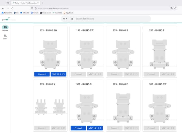This screenshot has width=182, height=133.
Task: Open the Timeular bookmark
Action: (x=34, y=13)
